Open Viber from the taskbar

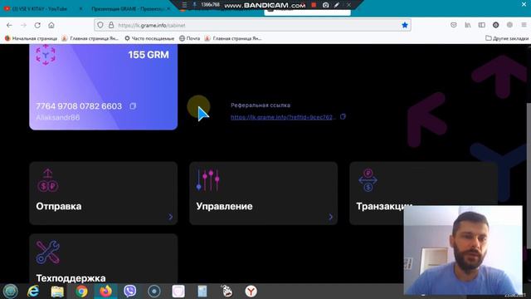[x=129, y=292]
